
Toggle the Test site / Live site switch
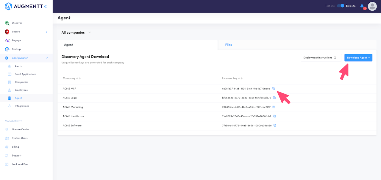[x=341, y=6]
